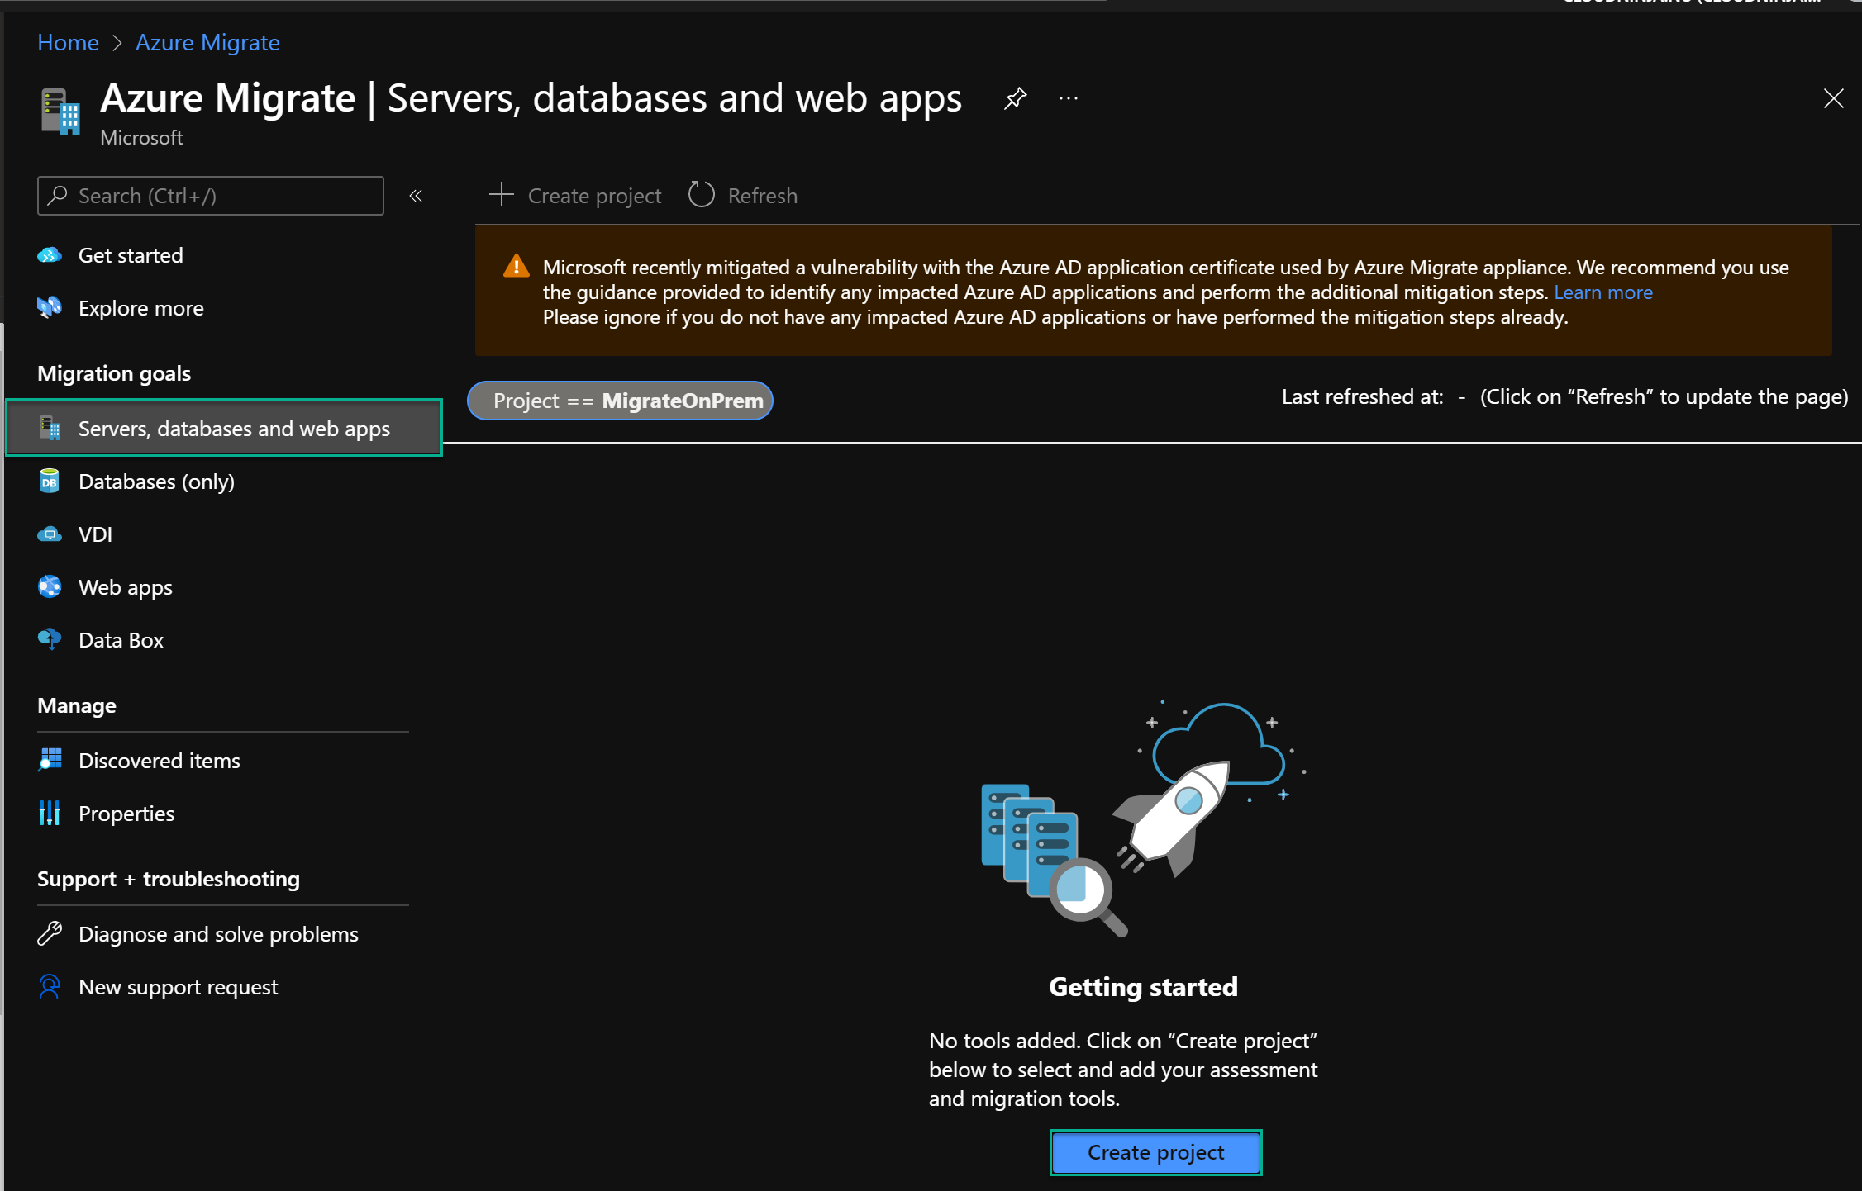Click the Web apps globe icon

coord(50,586)
